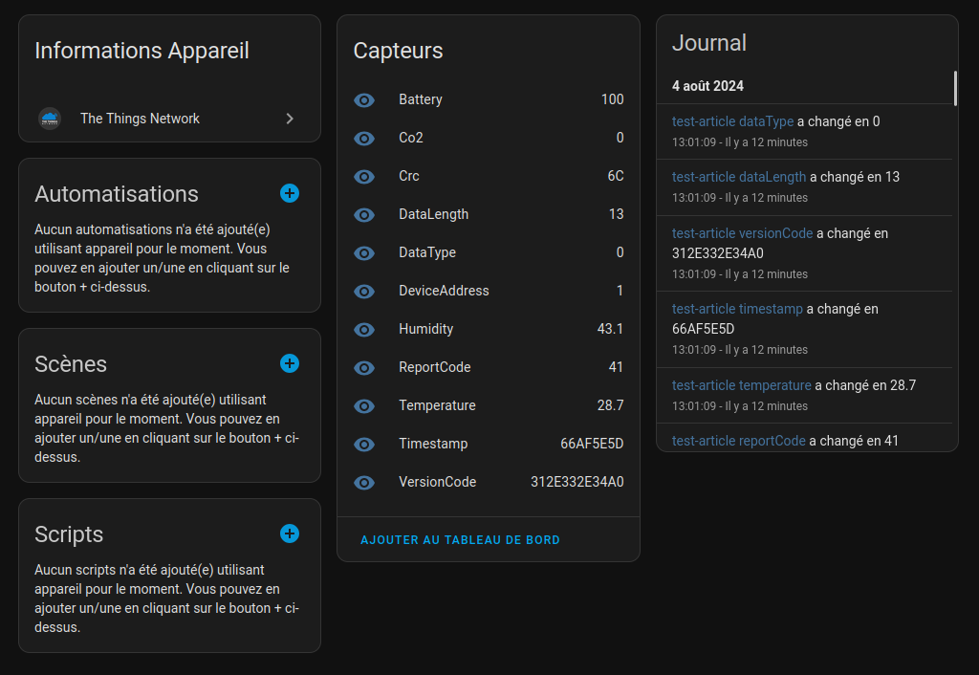Open the Temperature sensor label
The width and height of the screenshot is (979, 675).
point(437,405)
